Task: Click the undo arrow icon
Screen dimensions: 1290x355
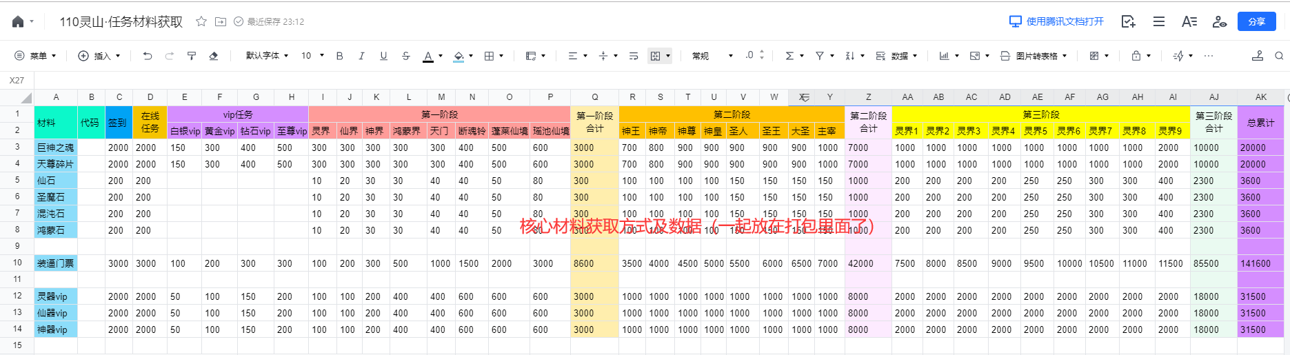Action: click(x=148, y=56)
